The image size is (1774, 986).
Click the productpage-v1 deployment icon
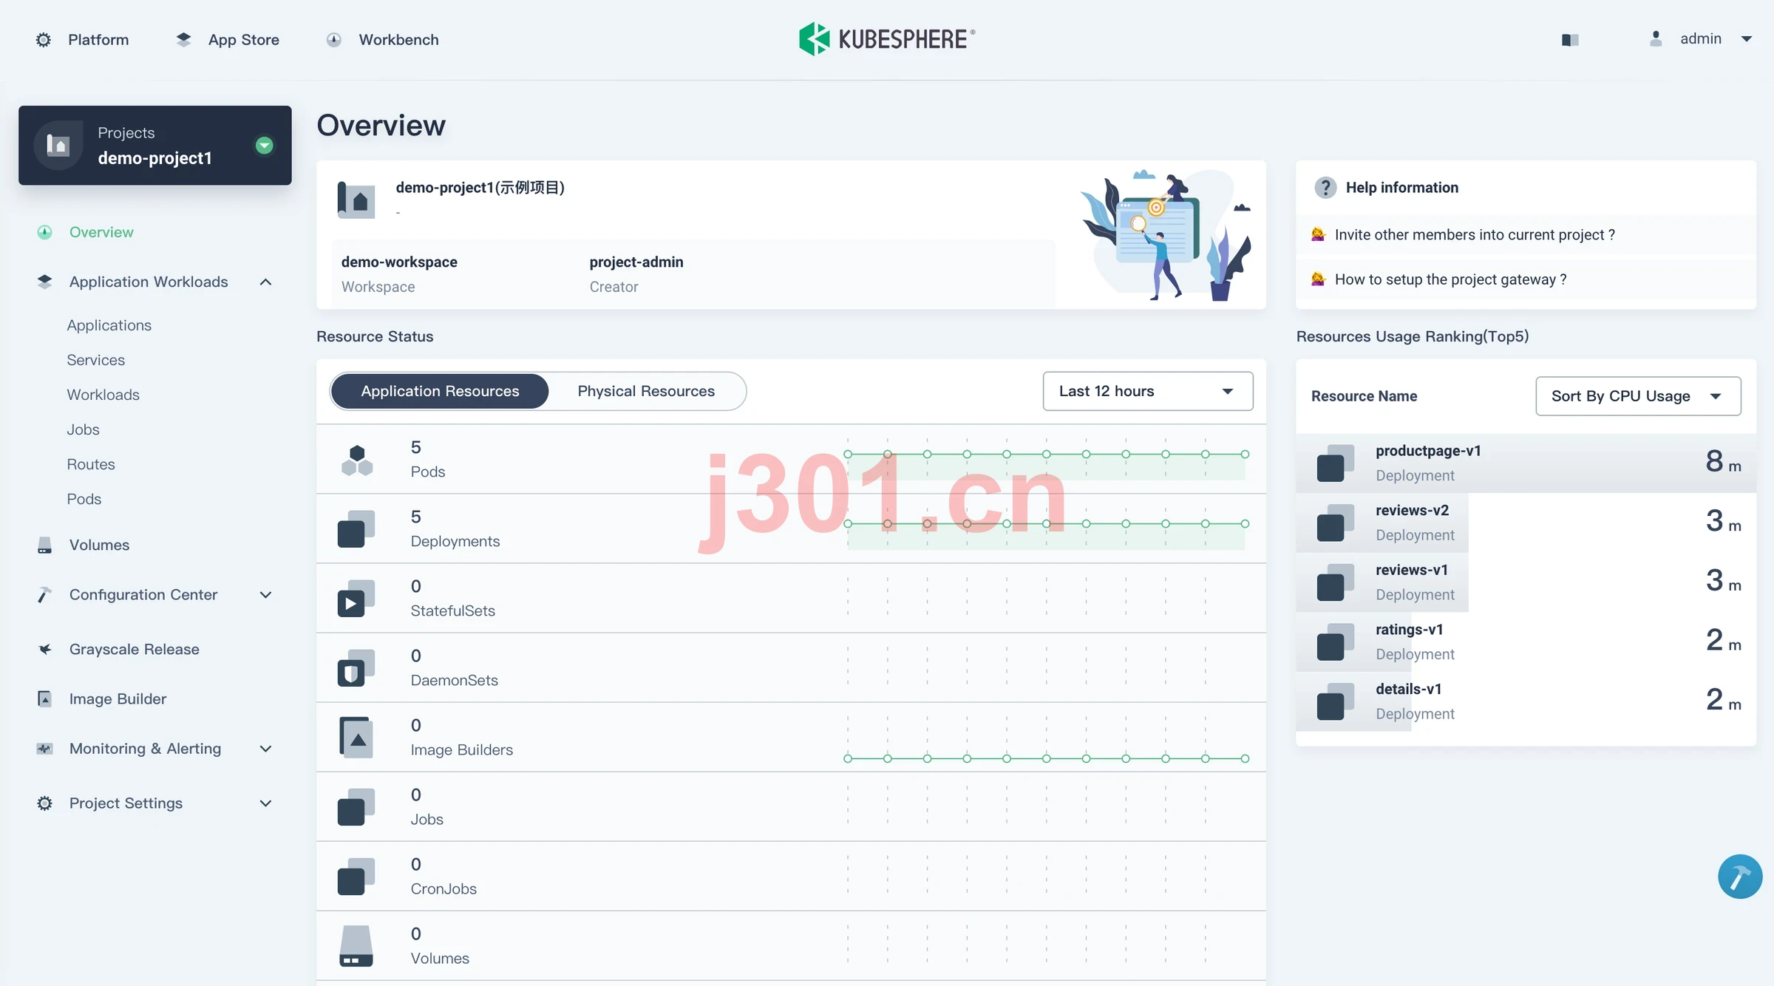pyautogui.click(x=1335, y=463)
